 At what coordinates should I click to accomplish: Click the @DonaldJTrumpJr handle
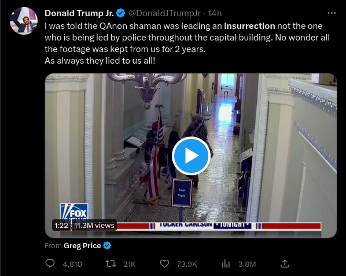[x=164, y=13]
